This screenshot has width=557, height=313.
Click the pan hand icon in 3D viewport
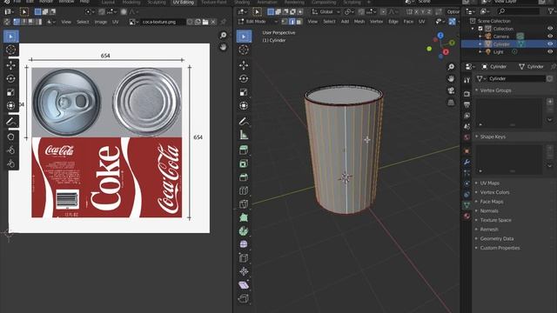tap(451, 78)
